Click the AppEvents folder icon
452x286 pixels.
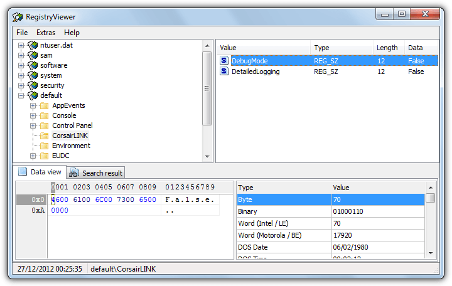44,106
